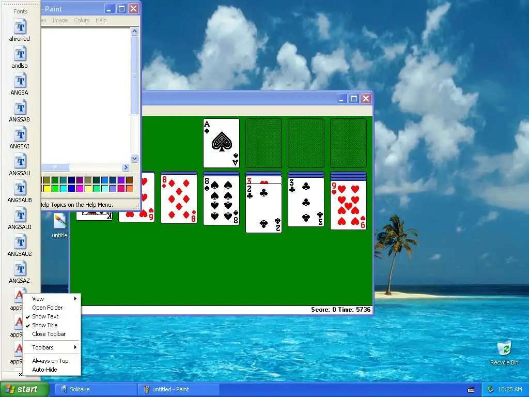Select the ahronbd font icon
This screenshot has width=529, height=397.
coord(20,30)
